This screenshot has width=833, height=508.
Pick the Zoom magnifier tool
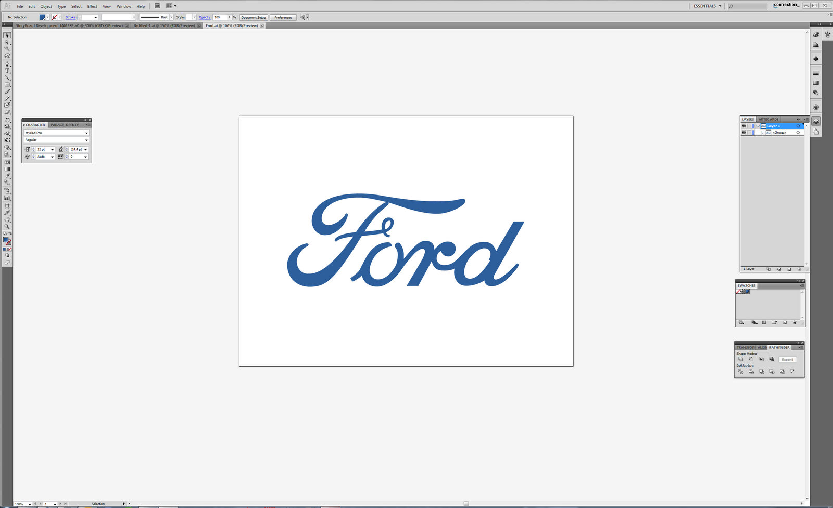pyautogui.click(x=7, y=227)
